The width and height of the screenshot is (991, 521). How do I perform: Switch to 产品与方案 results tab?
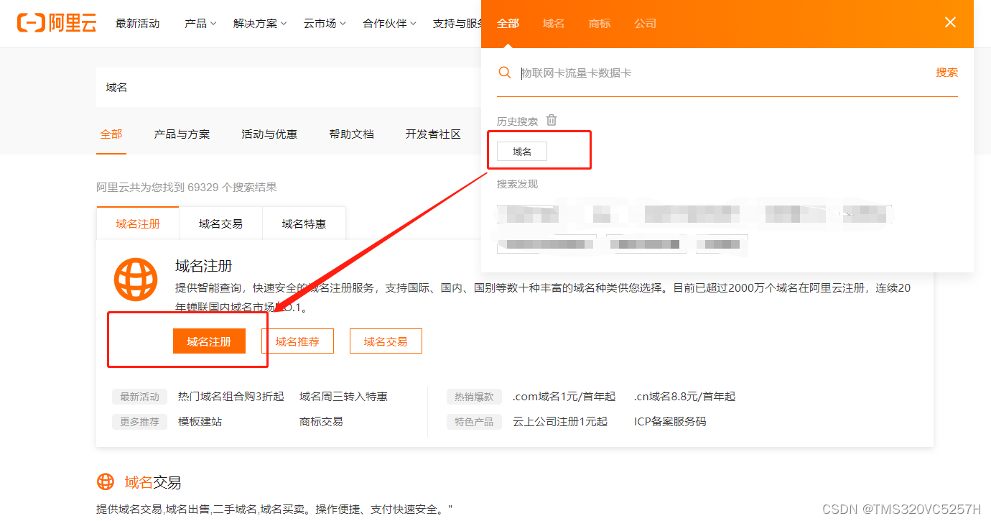(182, 134)
